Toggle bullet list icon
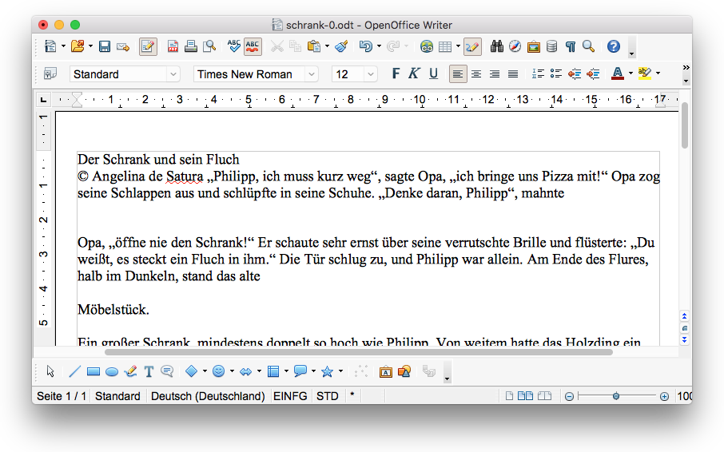 (x=556, y=73)
